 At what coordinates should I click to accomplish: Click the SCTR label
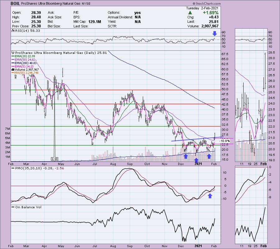112,26
